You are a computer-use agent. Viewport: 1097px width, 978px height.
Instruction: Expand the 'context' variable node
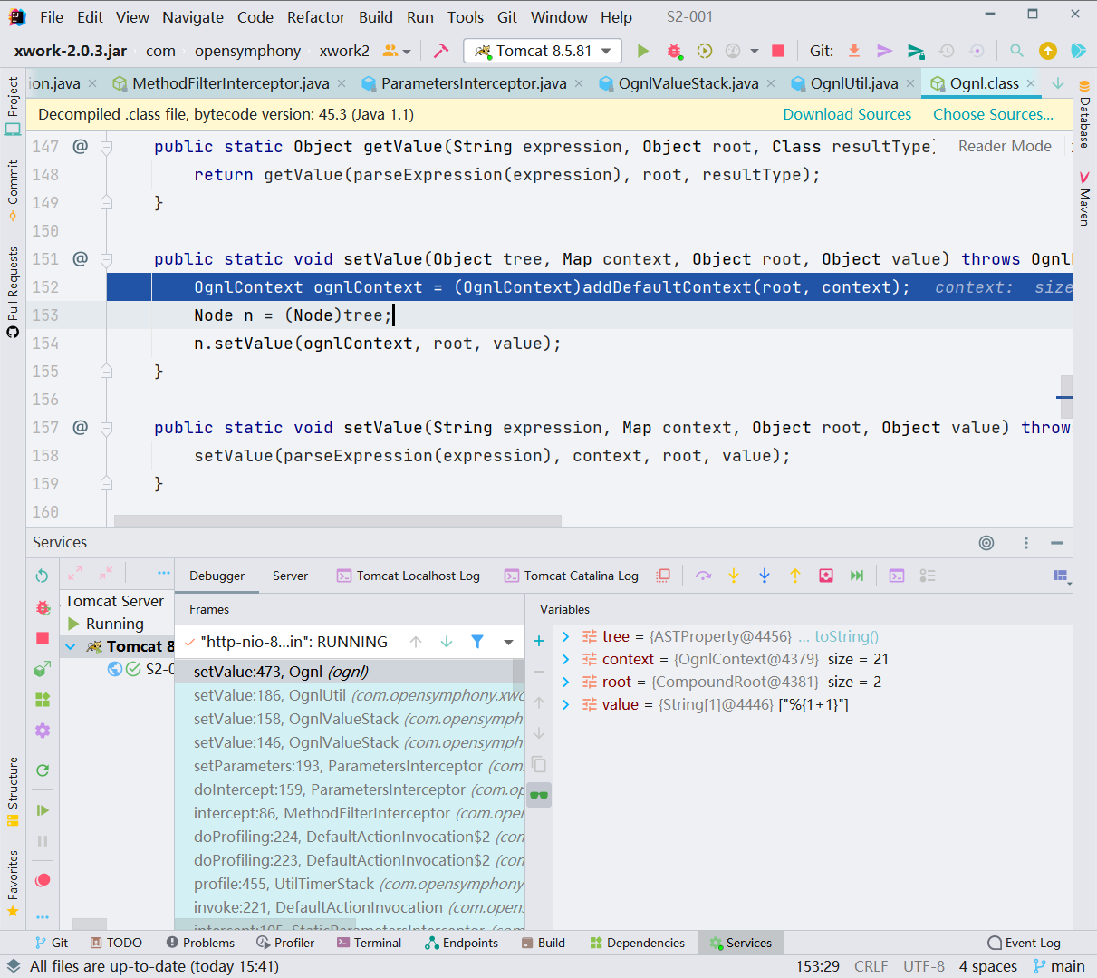tap(566, 659)
